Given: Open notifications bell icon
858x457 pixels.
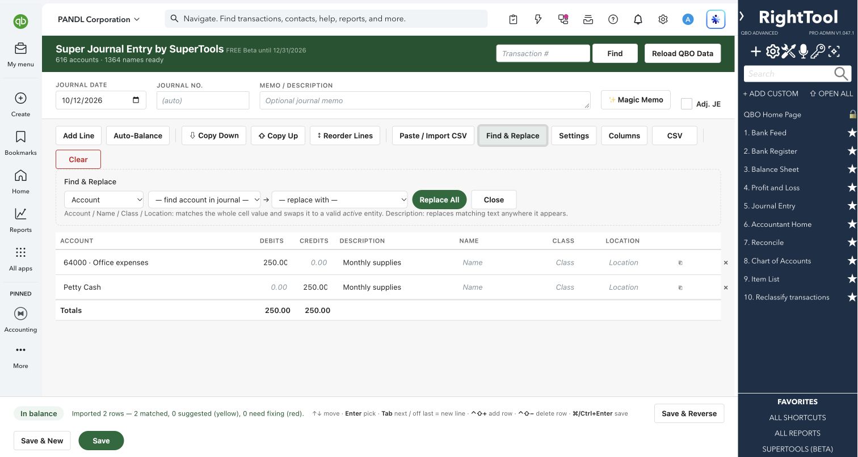Looking at the screenshot, I should pos(638,19).
